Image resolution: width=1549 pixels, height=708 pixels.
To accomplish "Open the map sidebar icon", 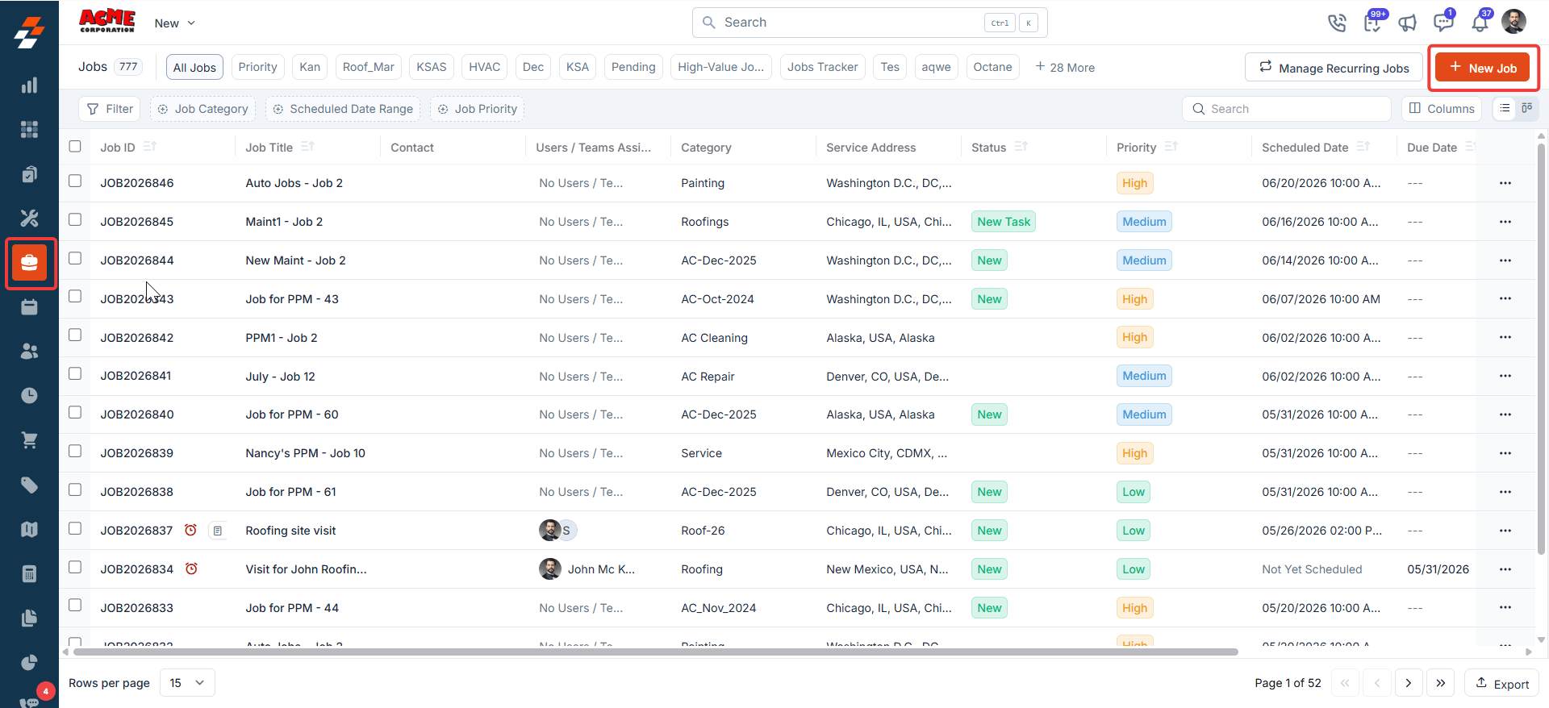I will 29,529.
